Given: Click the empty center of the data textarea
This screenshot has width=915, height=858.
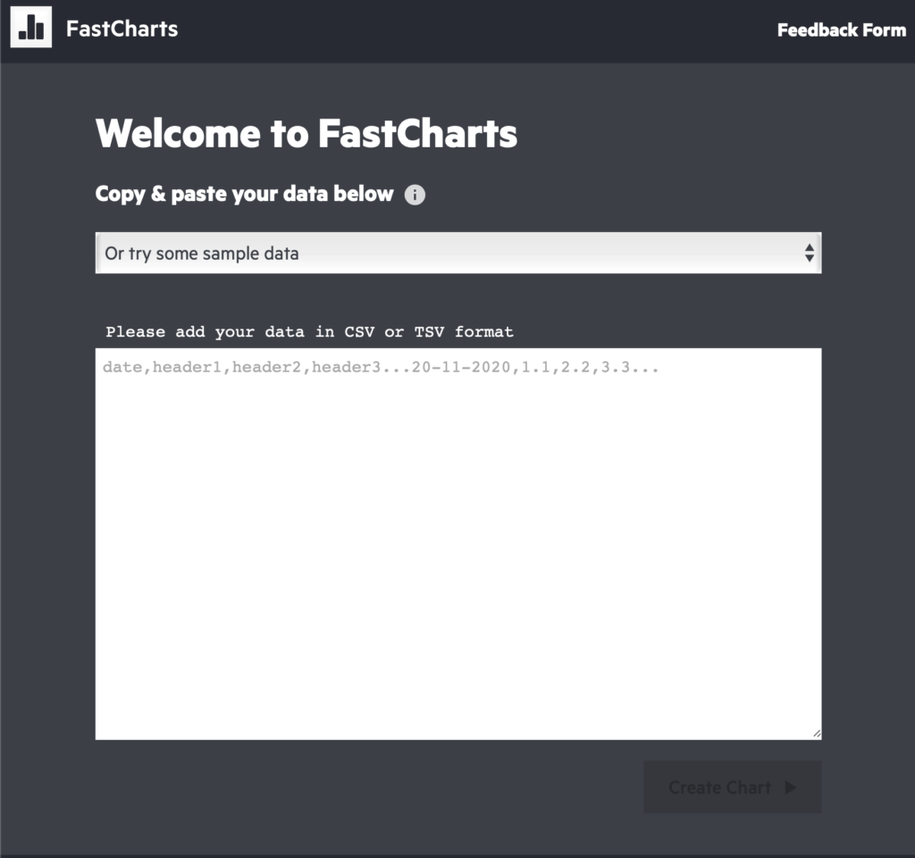Looking at the screenshot, I should click(x=458, y=544).
